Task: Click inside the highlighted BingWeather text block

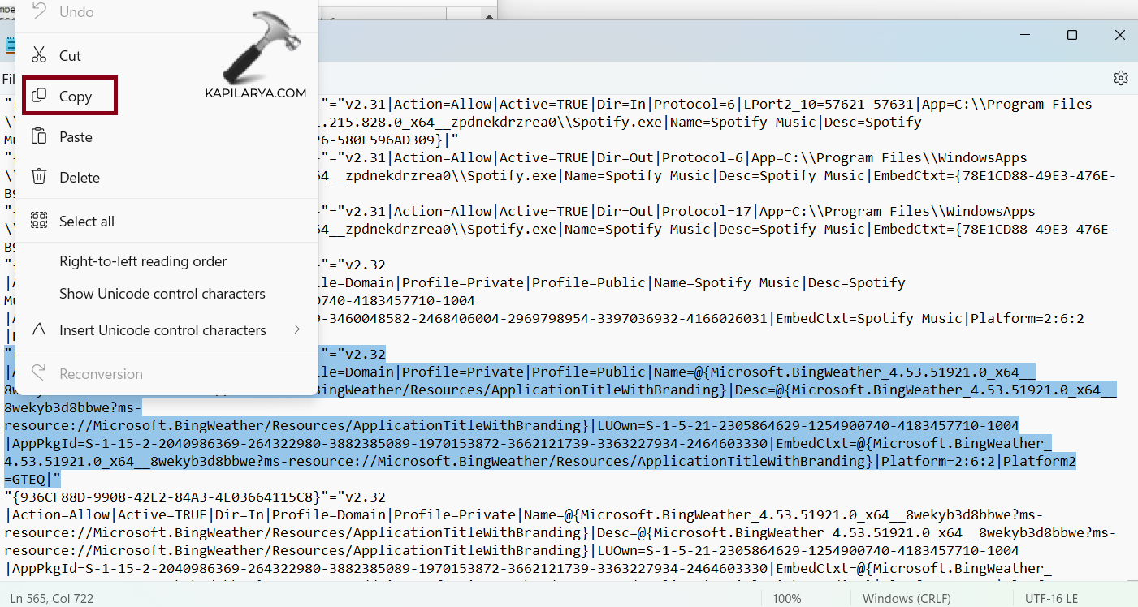Action: 569,425
